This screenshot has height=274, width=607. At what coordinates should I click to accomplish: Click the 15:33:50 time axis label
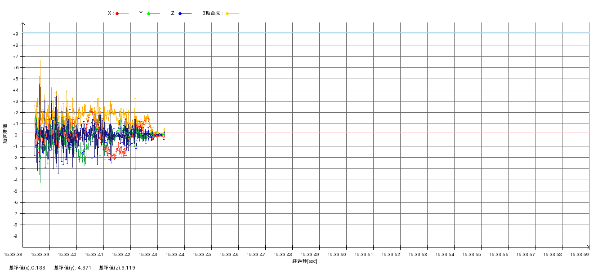click(337, 254)
